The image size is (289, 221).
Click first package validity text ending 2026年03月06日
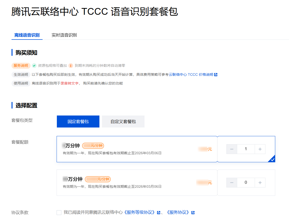tap(112, 153)
